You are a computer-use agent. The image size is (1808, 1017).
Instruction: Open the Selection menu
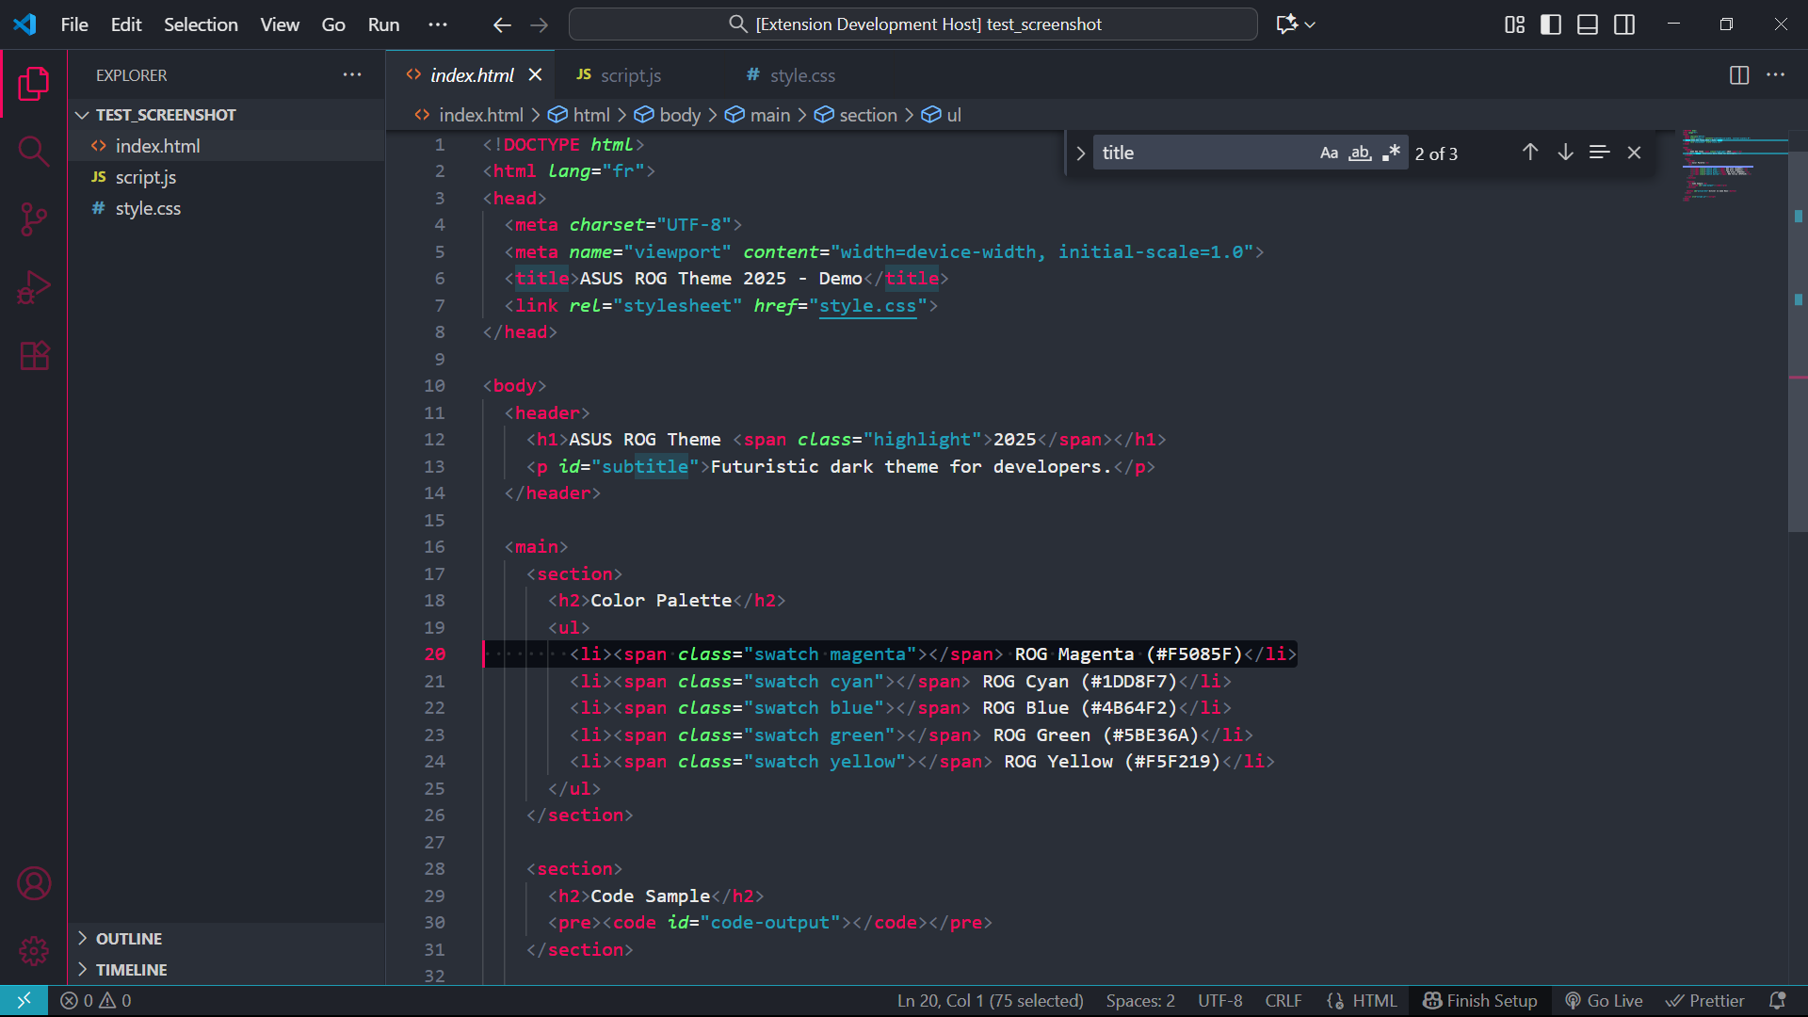click(x=201, y=24)
